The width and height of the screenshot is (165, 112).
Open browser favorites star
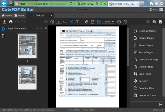(x=157, y=4)
